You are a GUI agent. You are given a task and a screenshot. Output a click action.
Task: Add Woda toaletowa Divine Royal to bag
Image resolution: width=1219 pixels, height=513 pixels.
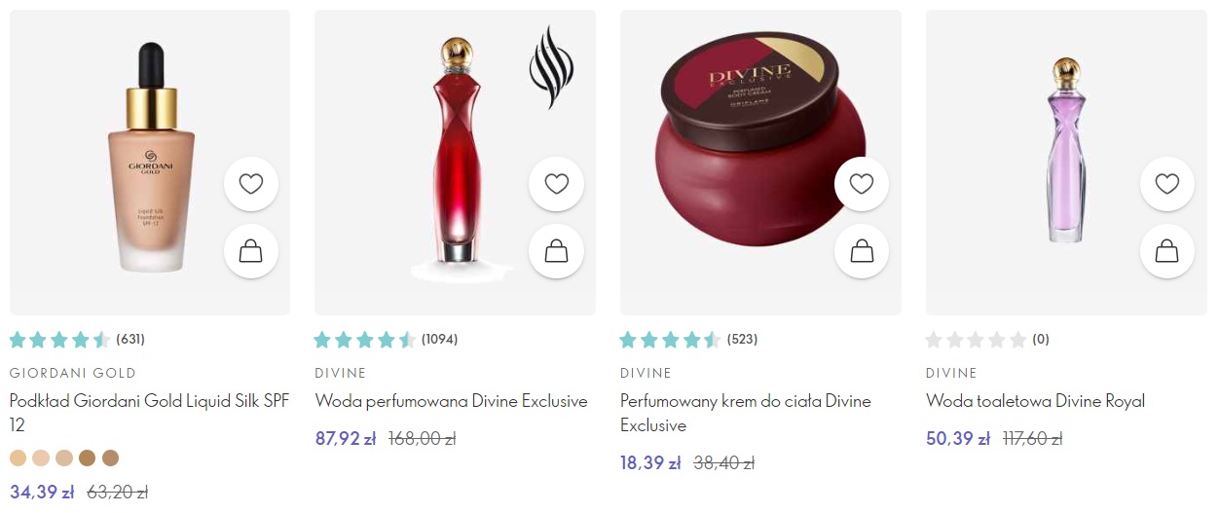point(1167,251)
